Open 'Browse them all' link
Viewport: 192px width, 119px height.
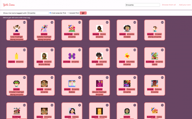pyautogui.click(x=169, y=5)
